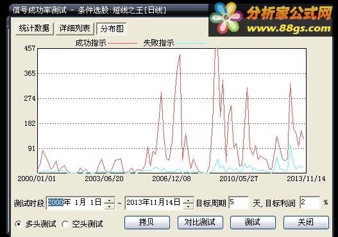338x237 pixels.
Task: Choose the 空头测试 radio option
Action: pos(65,224)
